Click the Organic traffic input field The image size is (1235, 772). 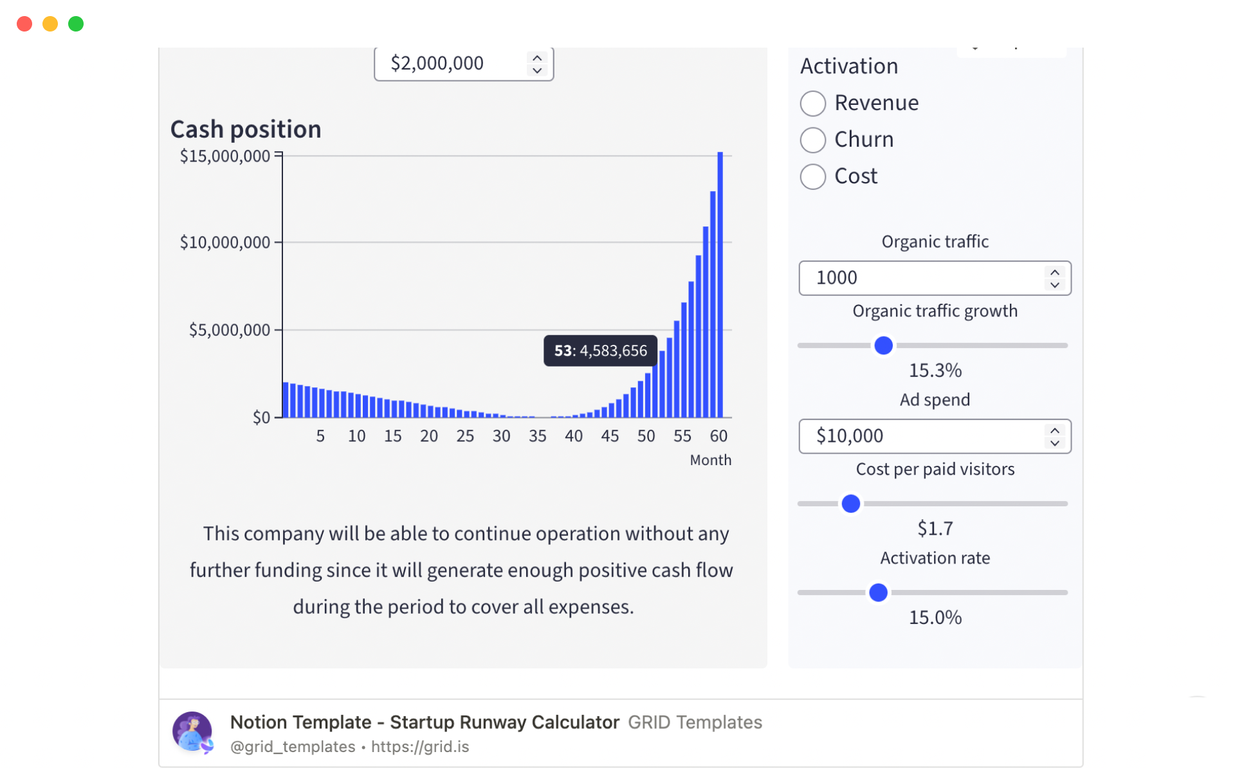click(x=920, y=278)
